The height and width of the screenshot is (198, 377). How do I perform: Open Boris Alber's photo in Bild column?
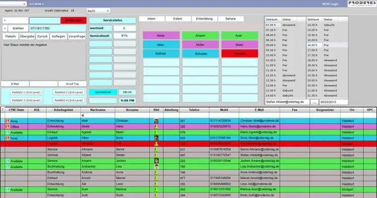pyautogui.click(x=156, y=138)
